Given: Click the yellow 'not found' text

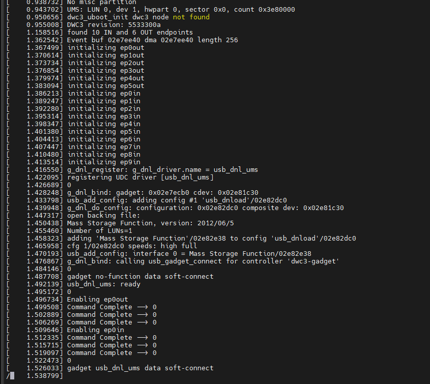Looking at the screenshot, I should pyautogui.click(x=191, y=17).
